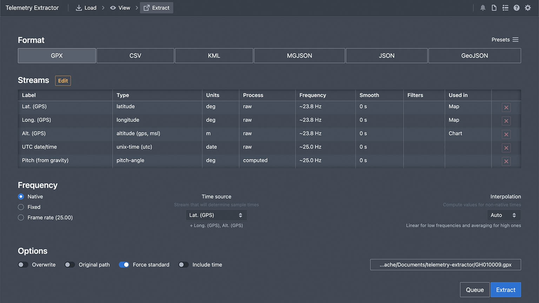The height and width of the screenshot is (303, 539).
Task: Select the JSON format
Action: point(387,56)
